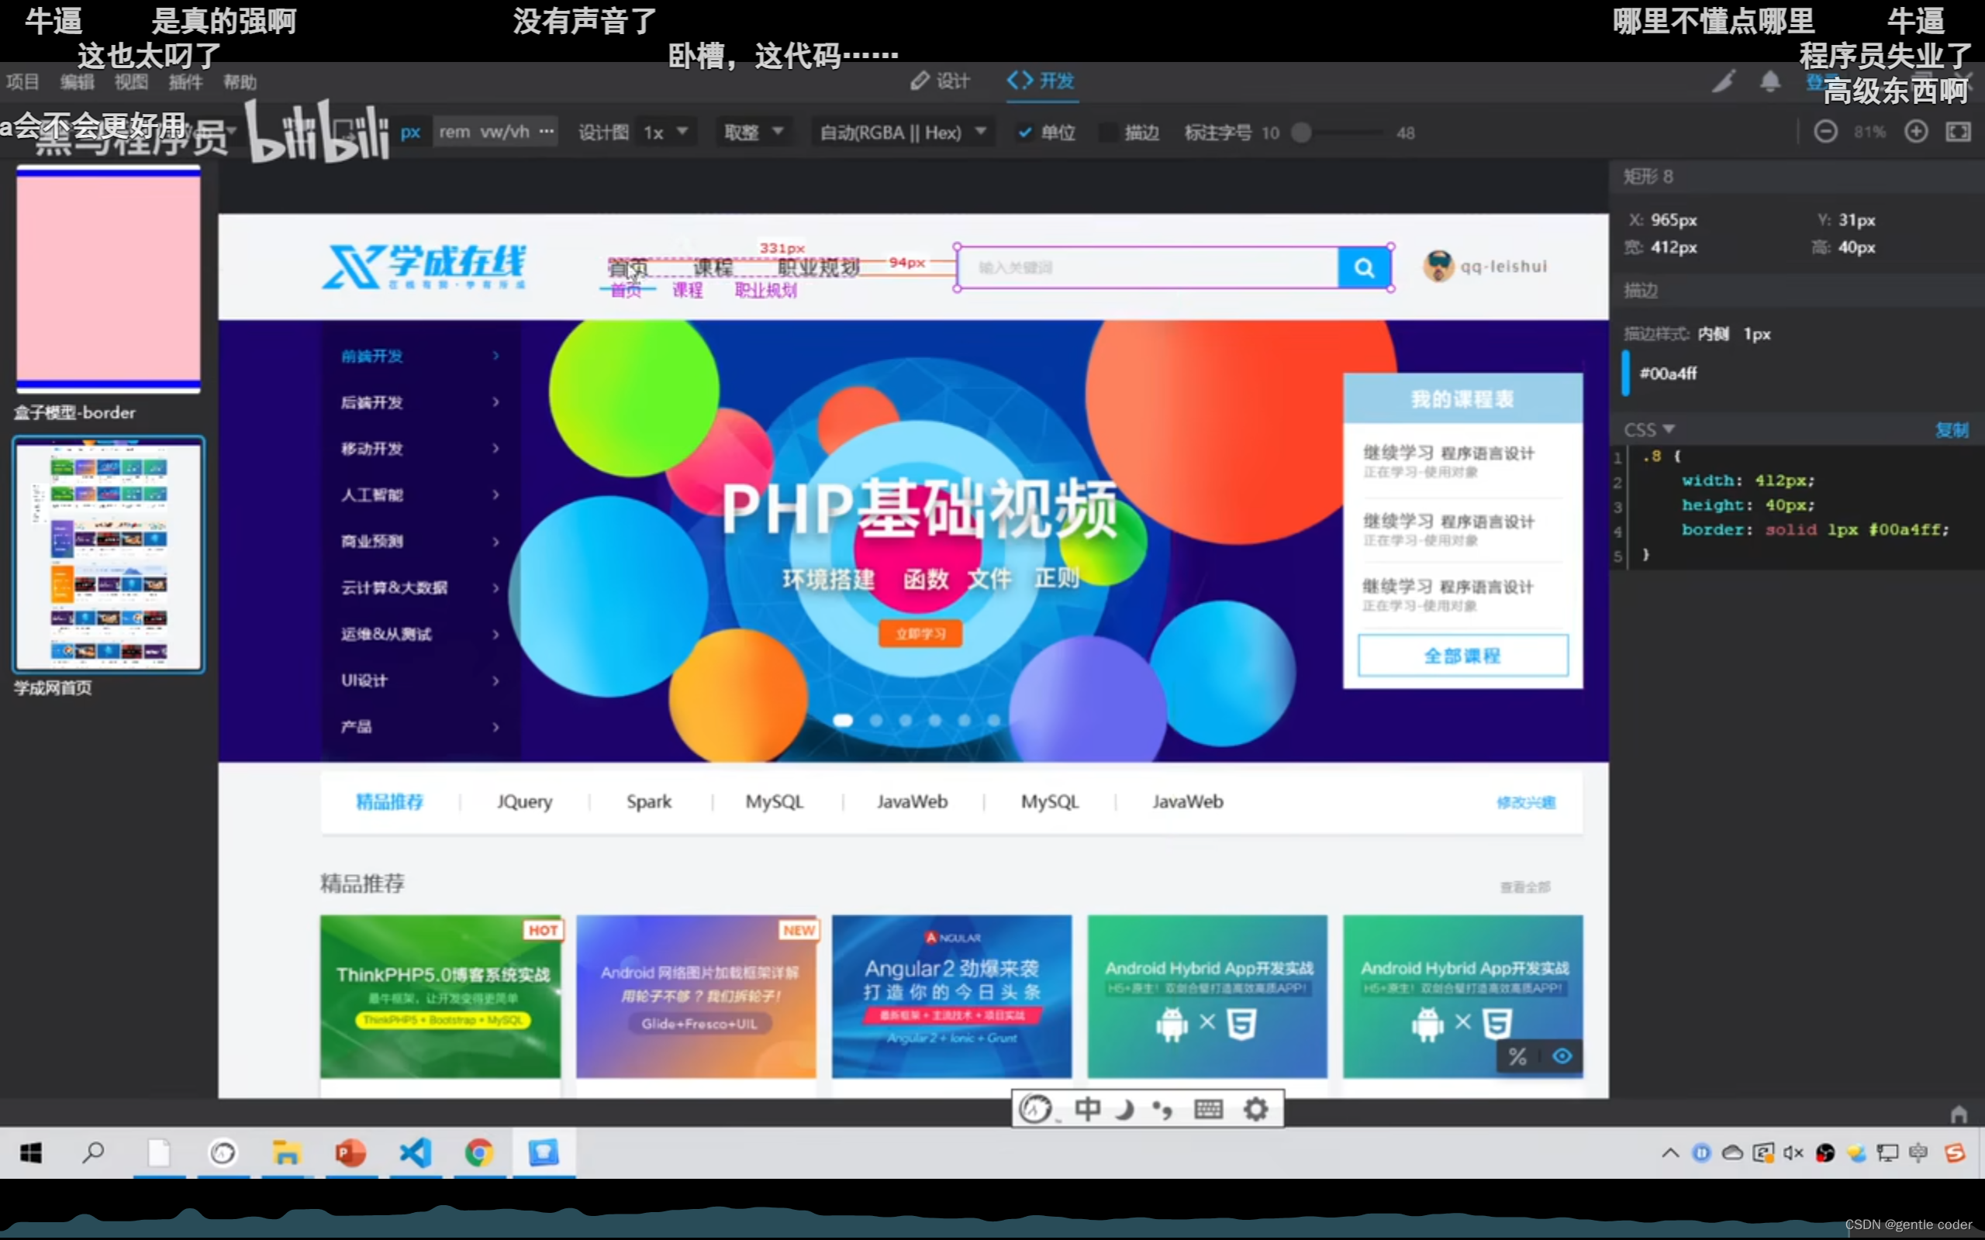Image resolution: width=1985 pixels, height=1240 pixels.
Task: Click the OneDrive cloud tray icon
Action: click(1732, 1153)
